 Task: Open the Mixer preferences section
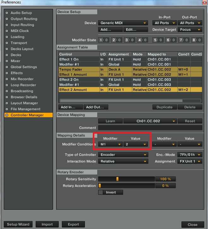[x=15, y=61]
